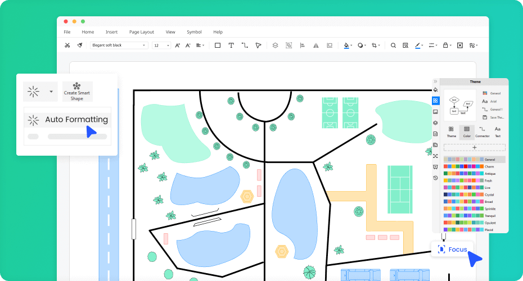Image resolution: width=523 pixels, height=281 pixels.
Task: Open the Line color pen dropdown
Action: click(419, 46)
